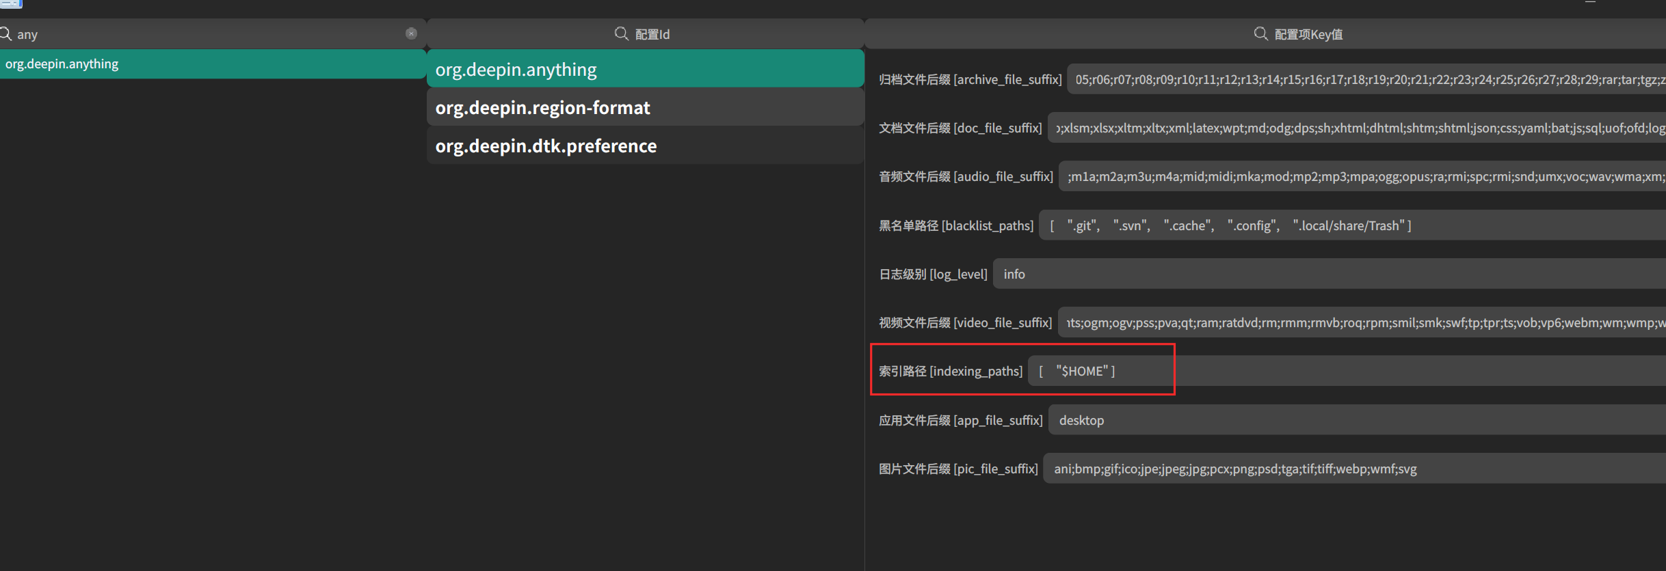Select org.deepin.region-format config Id
The width and height of the screenshot is (1666, 571).
pos(646,107)
